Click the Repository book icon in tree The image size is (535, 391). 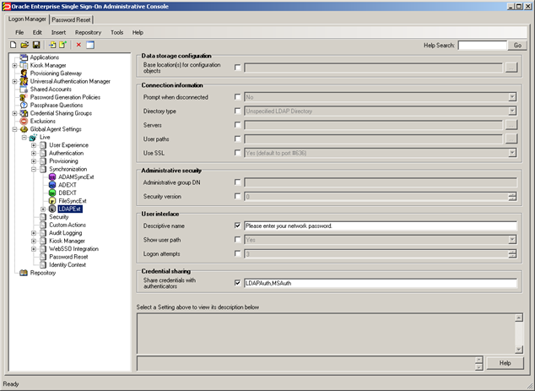24,273
